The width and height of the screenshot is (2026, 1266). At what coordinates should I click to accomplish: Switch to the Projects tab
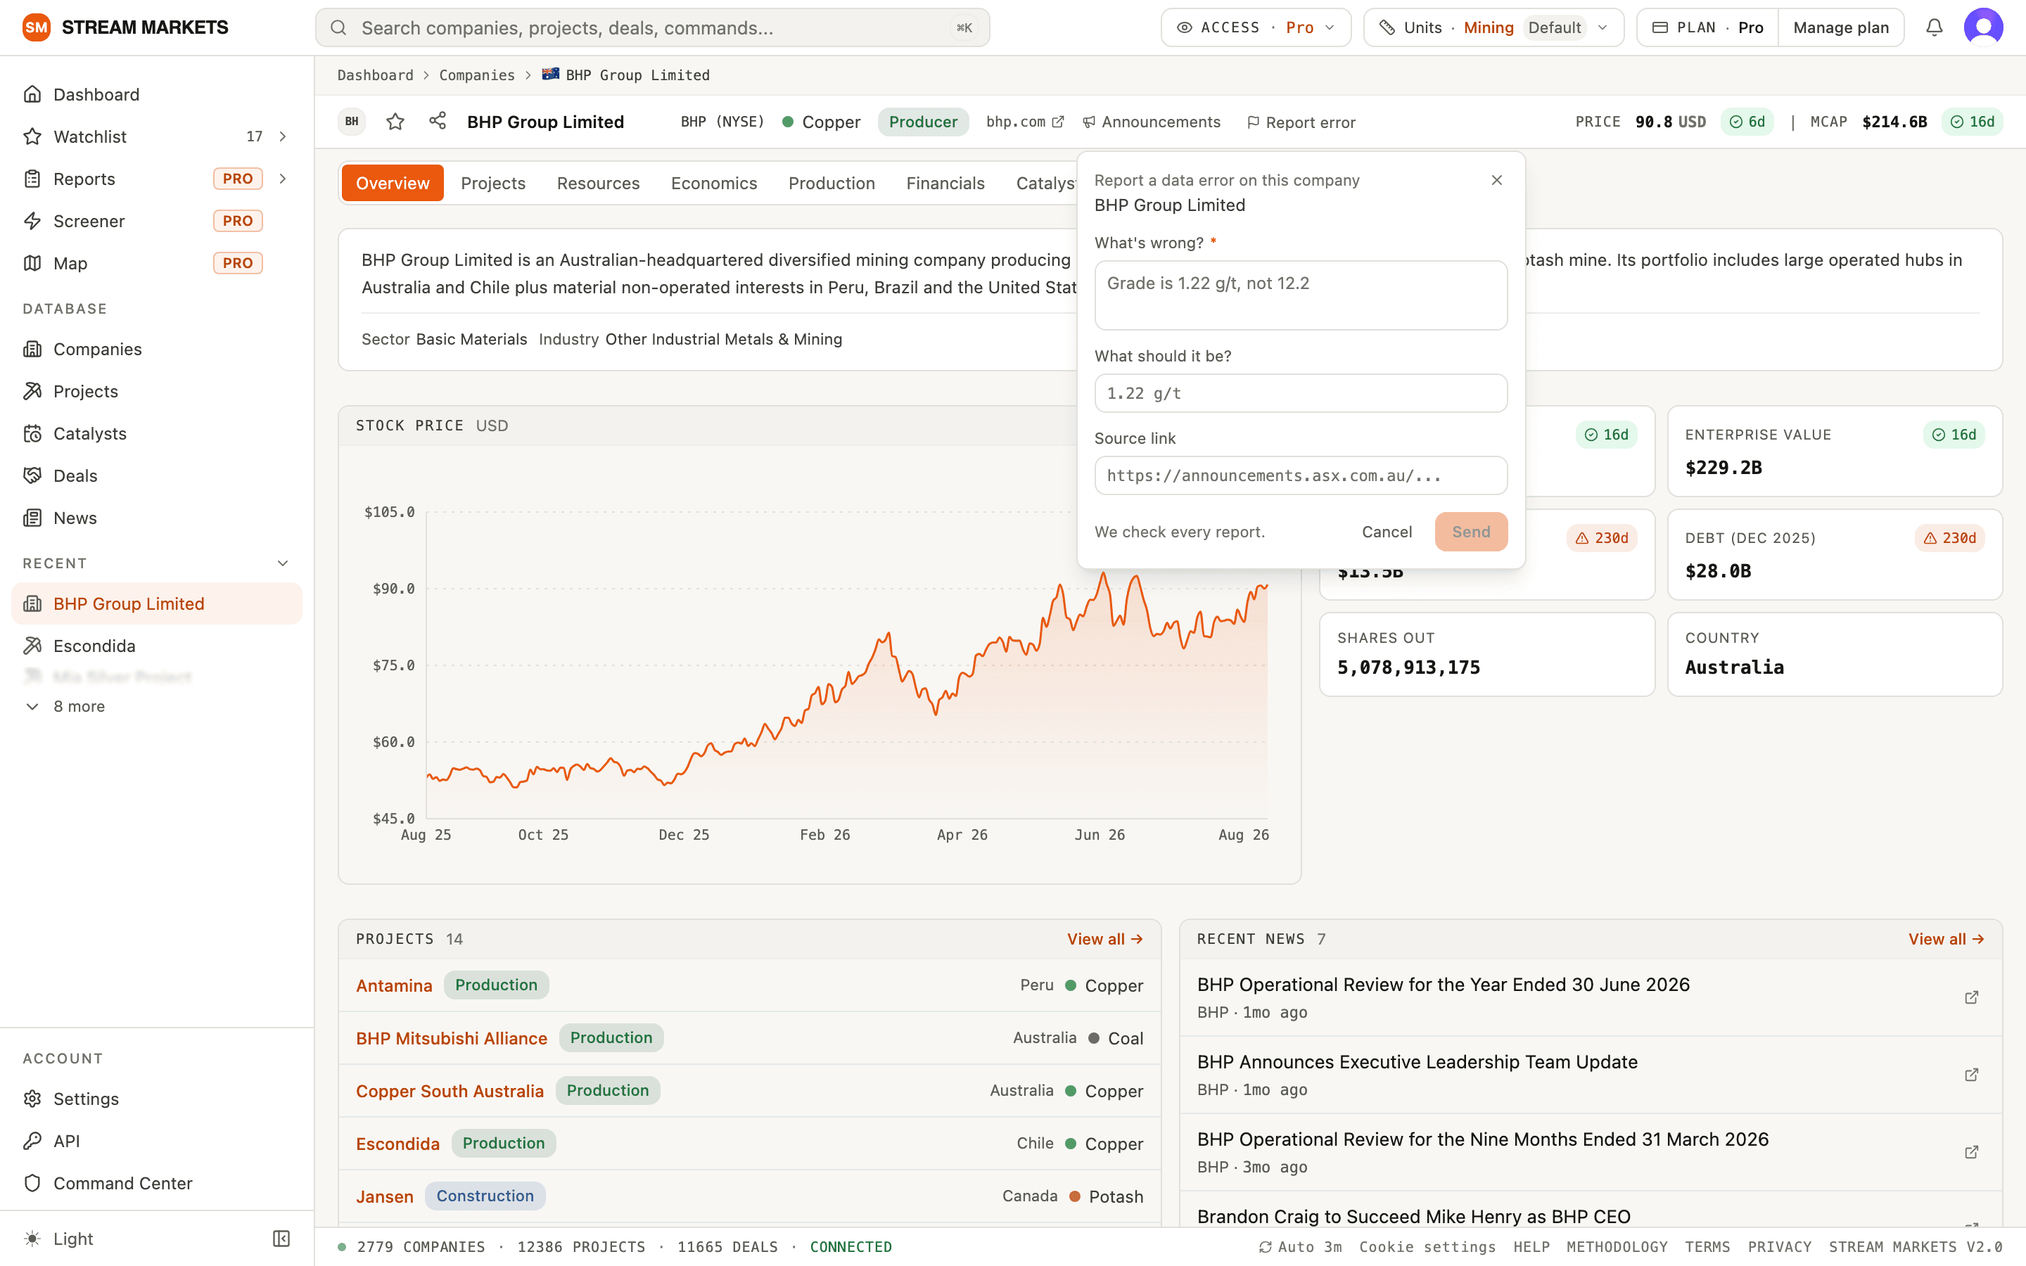[x=493, y=184]
